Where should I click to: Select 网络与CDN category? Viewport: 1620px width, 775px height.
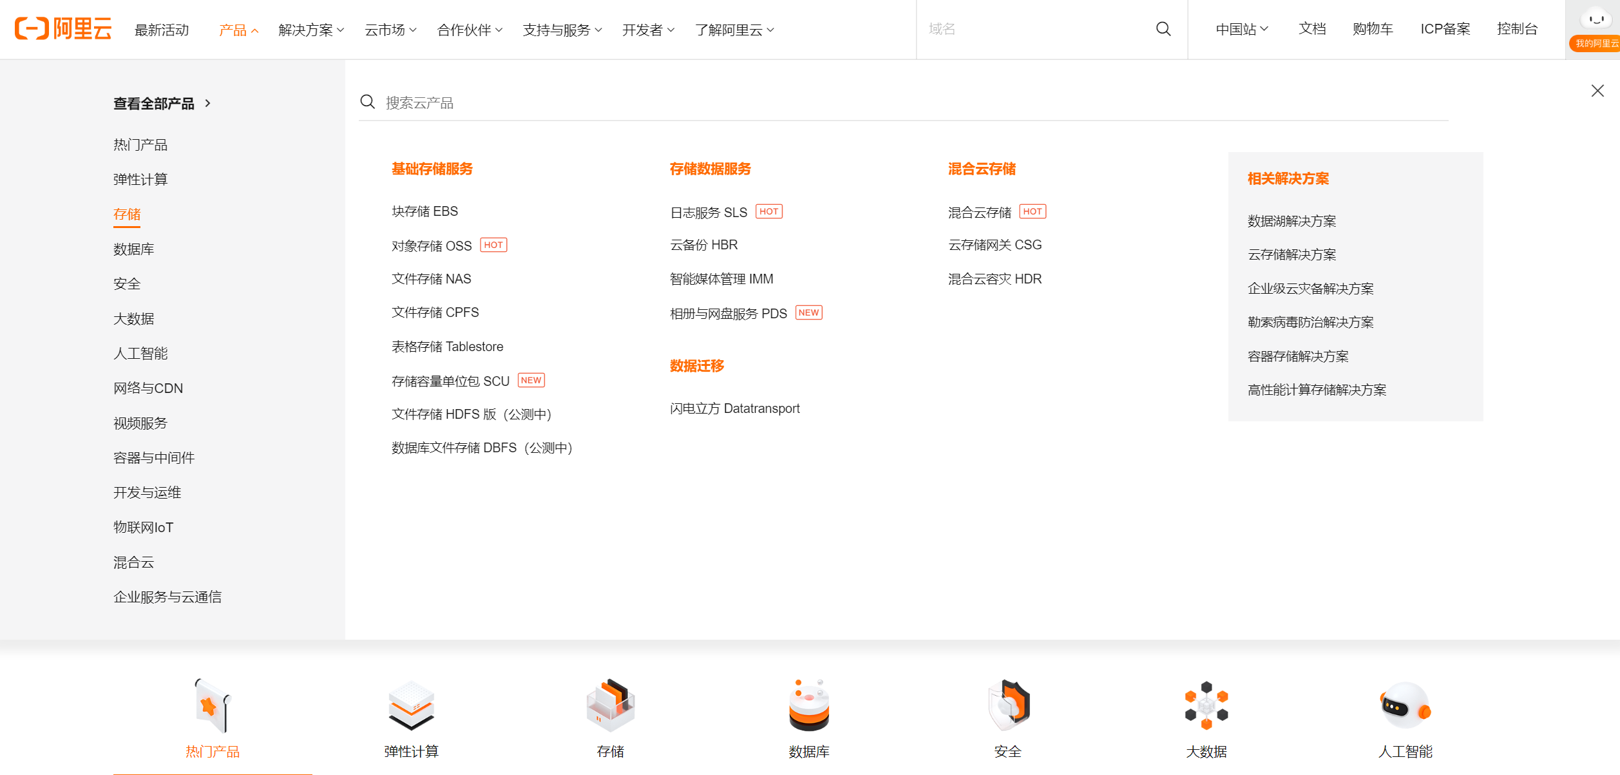[x=148, y=388]
